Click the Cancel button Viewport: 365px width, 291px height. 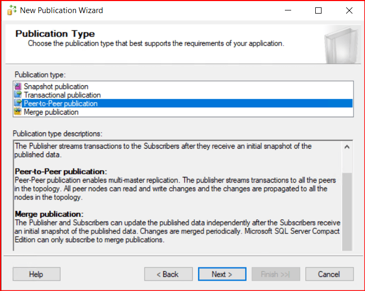329,274
